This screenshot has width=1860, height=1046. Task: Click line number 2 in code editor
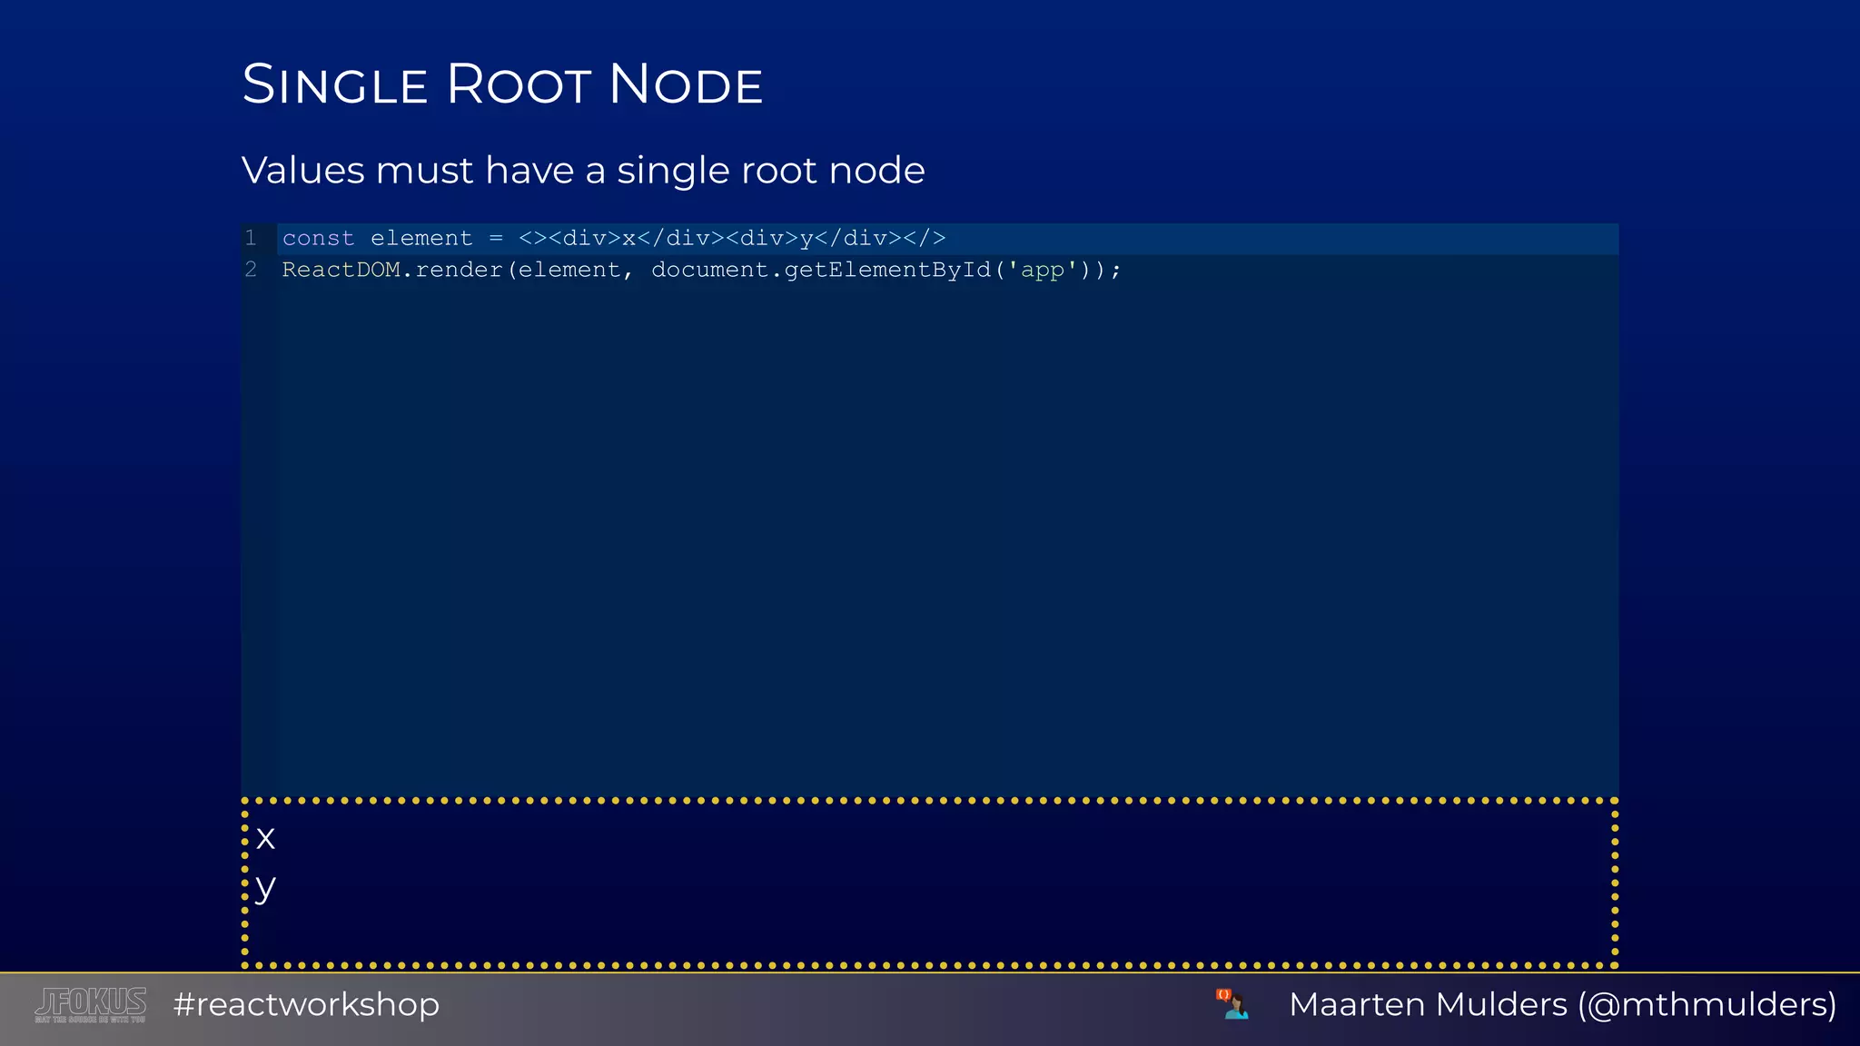[x=251, y=270]
